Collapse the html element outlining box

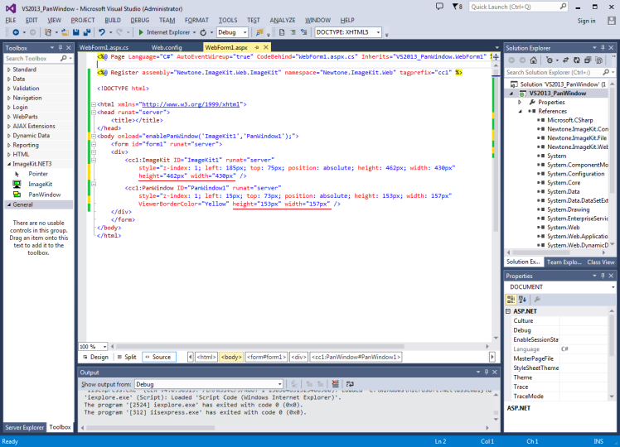click(94, 104)
